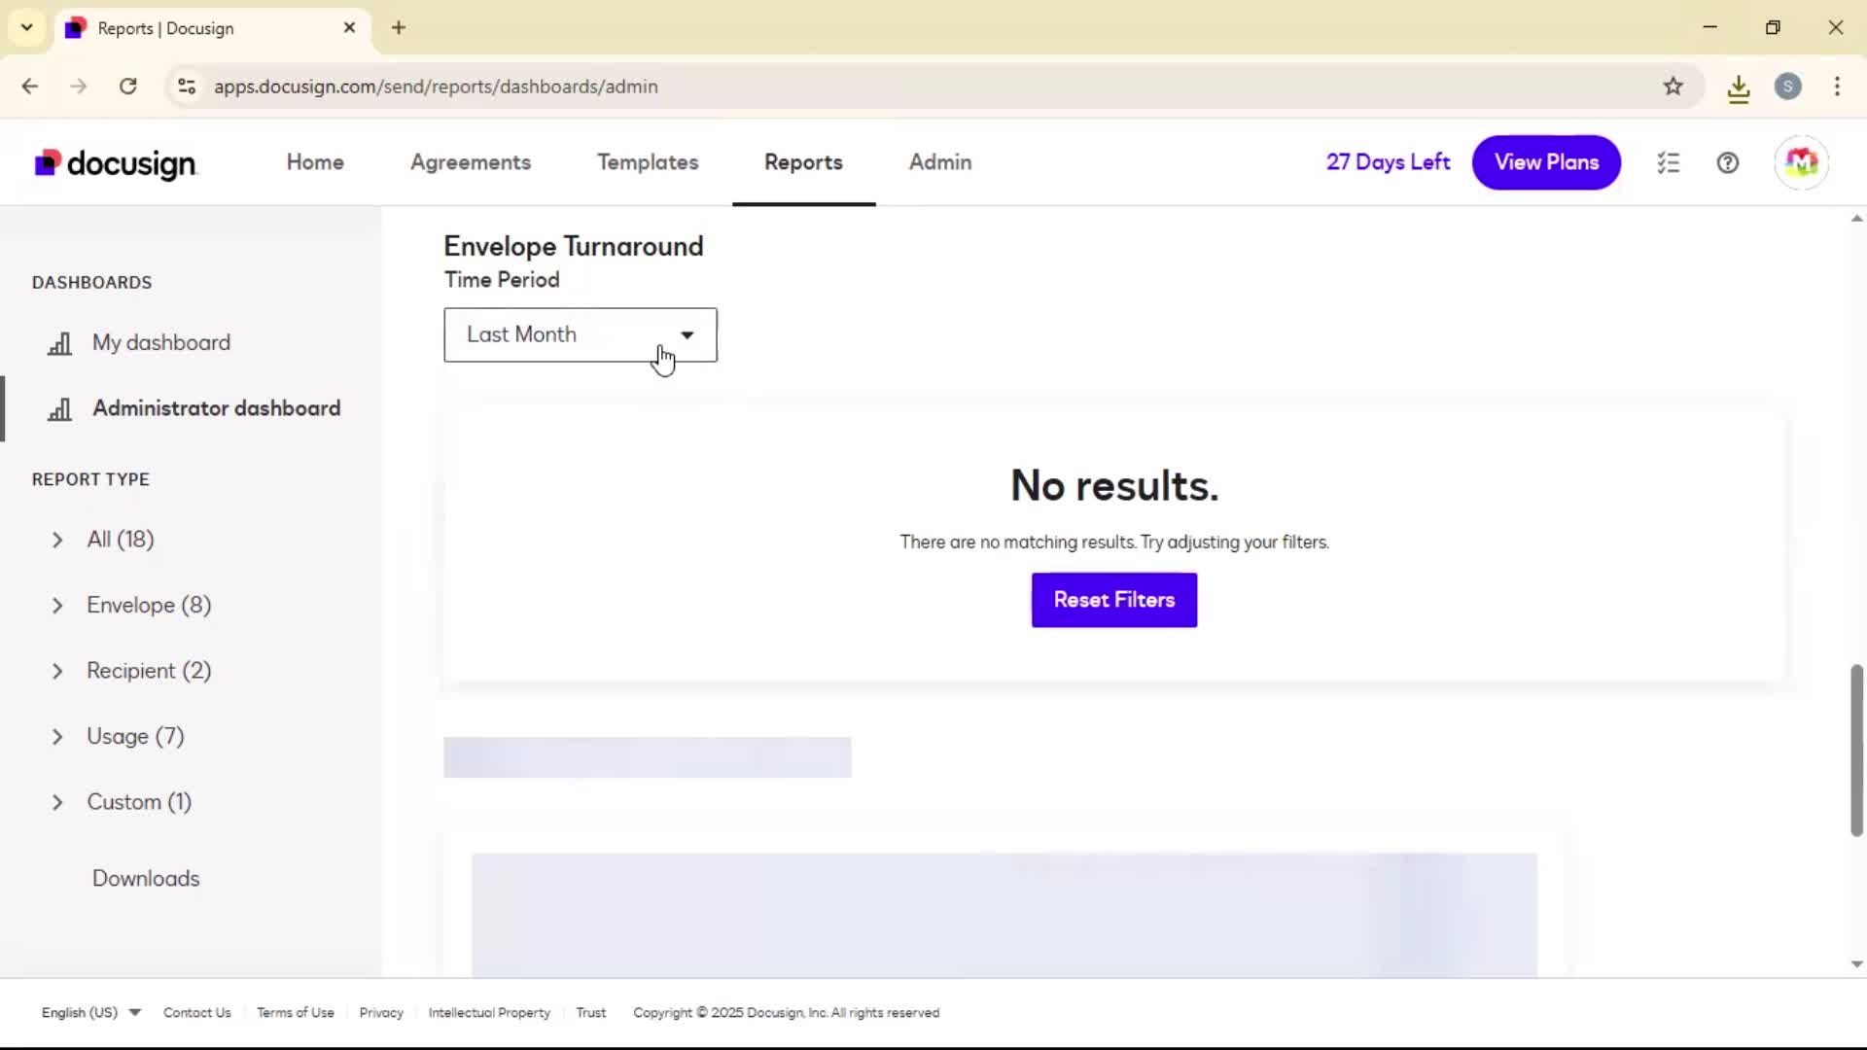View site information icon

187,87
